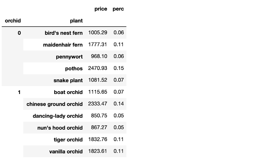254x159 pixels.
Task: Select the price cell 2333.47
Action: click(x=98, y=104)
